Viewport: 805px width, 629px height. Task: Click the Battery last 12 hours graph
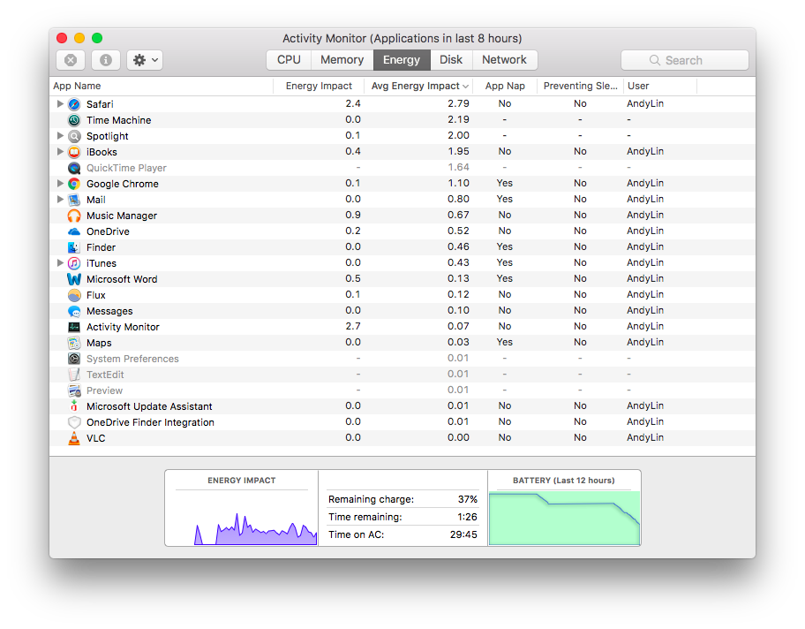565,518
